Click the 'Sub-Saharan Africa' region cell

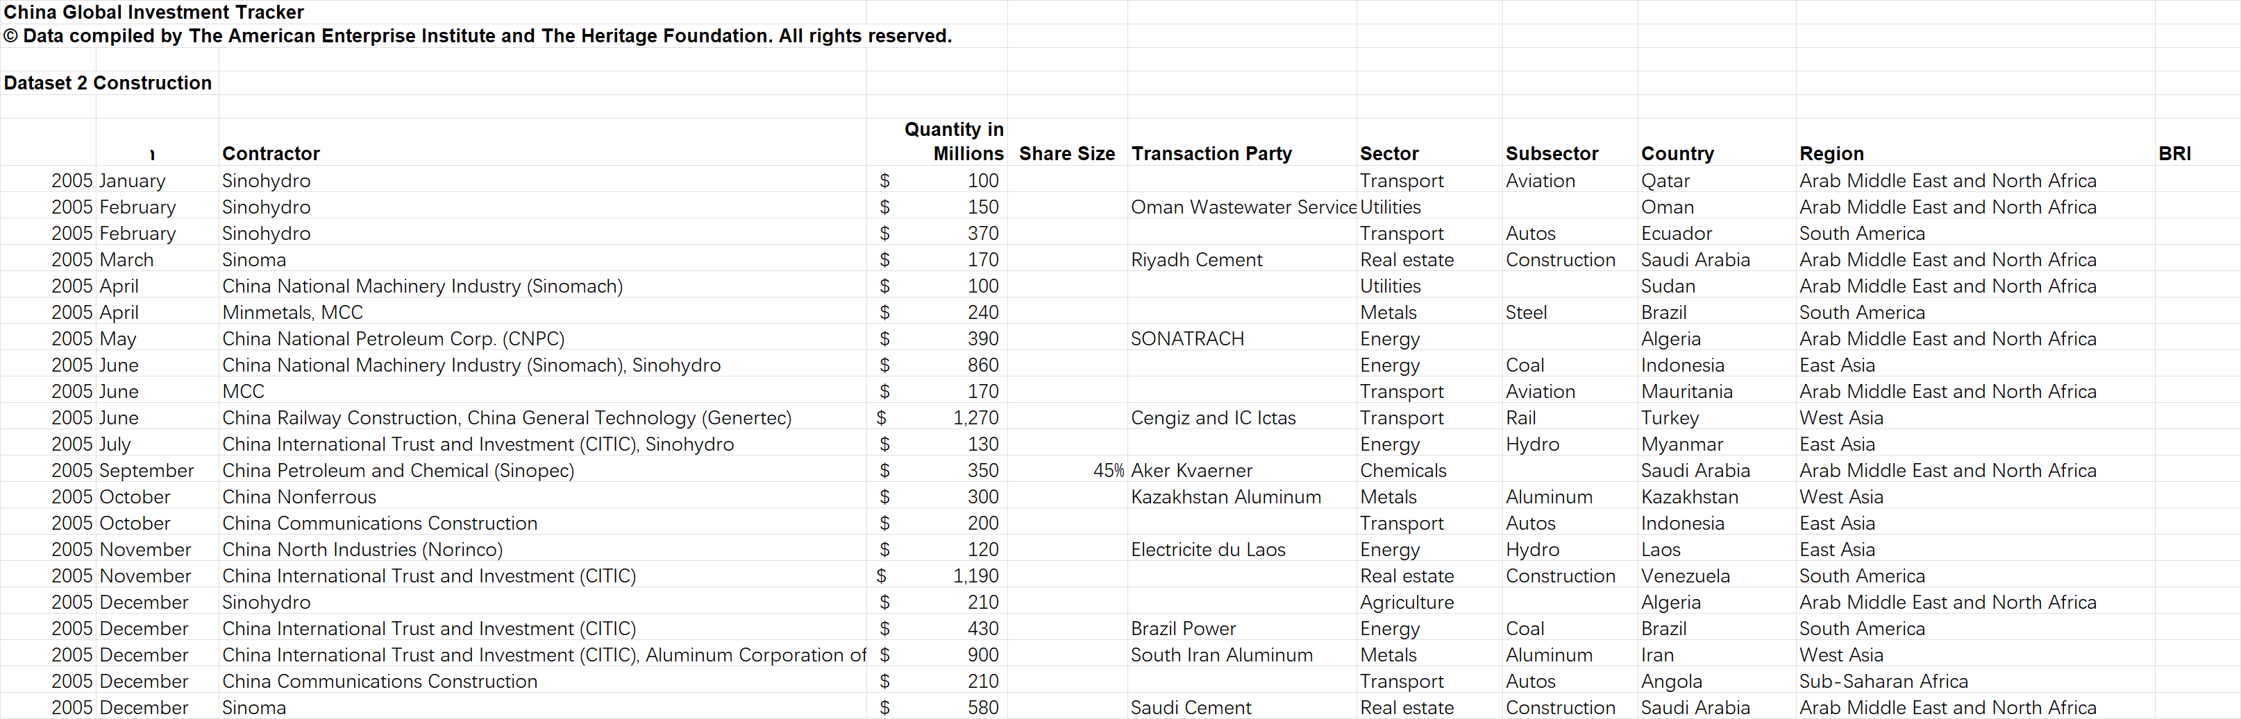[1883, 682]
